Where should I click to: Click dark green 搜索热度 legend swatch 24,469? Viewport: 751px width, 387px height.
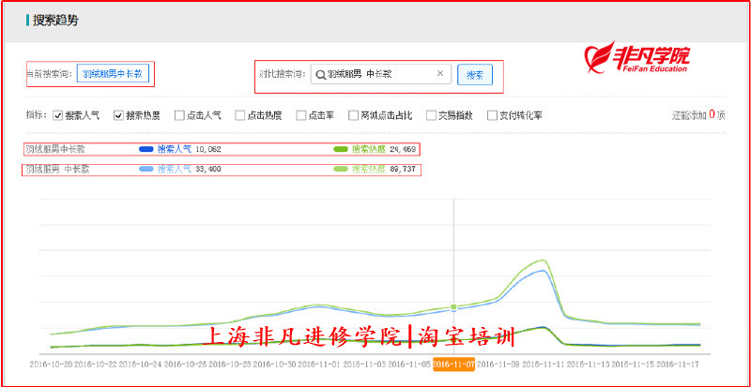click(x=341, y=149)
